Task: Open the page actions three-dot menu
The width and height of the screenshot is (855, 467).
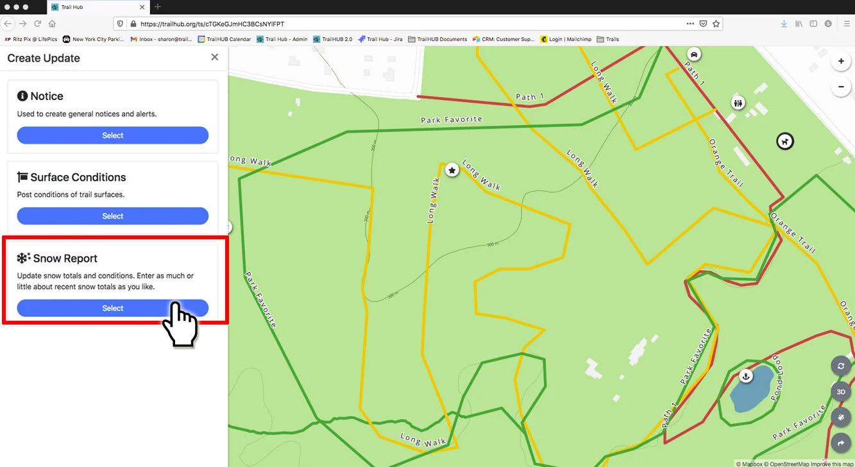Action: click(x=690, y=24)
